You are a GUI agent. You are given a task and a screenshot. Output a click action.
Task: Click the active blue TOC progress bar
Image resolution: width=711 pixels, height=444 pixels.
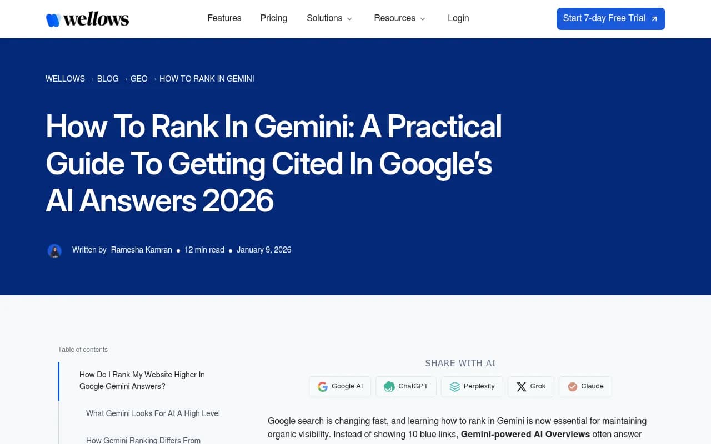click(58, 381)
